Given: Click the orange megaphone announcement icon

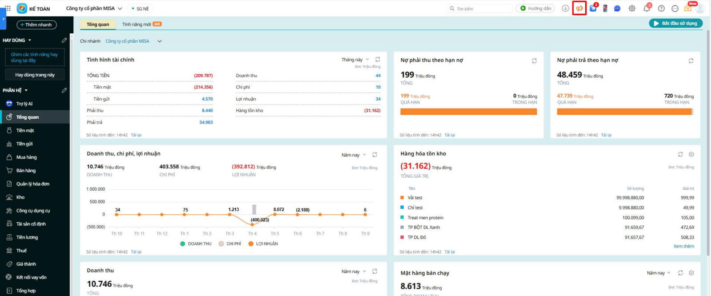Looking at the screenshot, I should 579,8.
